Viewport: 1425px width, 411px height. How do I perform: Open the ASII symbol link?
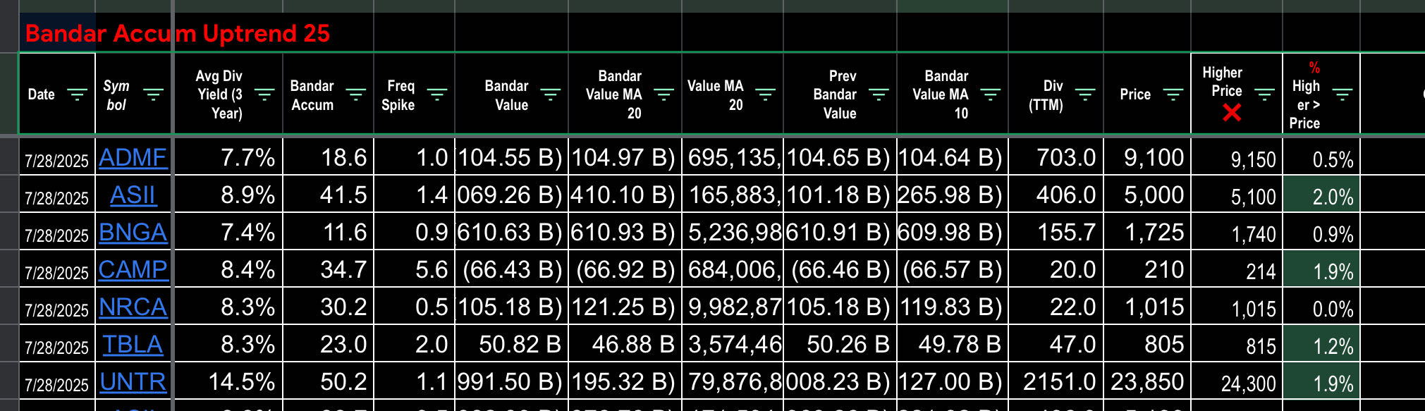coord(133,195)
